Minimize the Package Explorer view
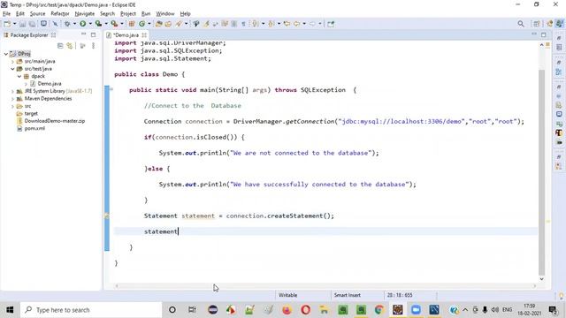 coord(83,34)
